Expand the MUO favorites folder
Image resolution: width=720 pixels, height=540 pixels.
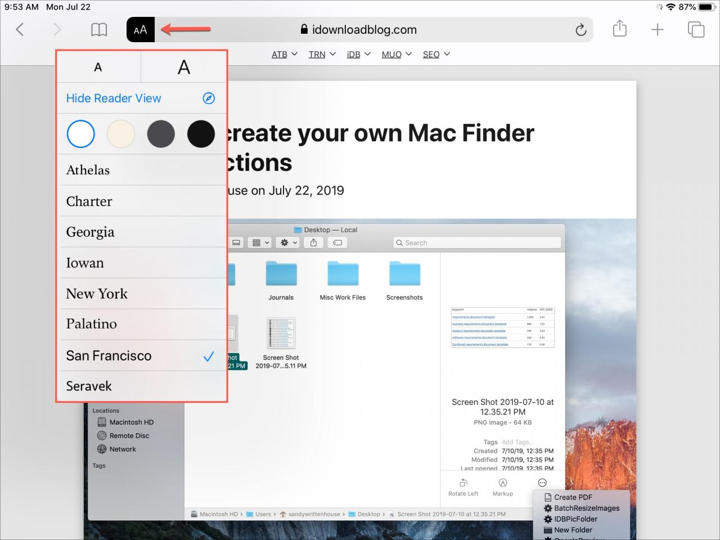click(397, 54)
